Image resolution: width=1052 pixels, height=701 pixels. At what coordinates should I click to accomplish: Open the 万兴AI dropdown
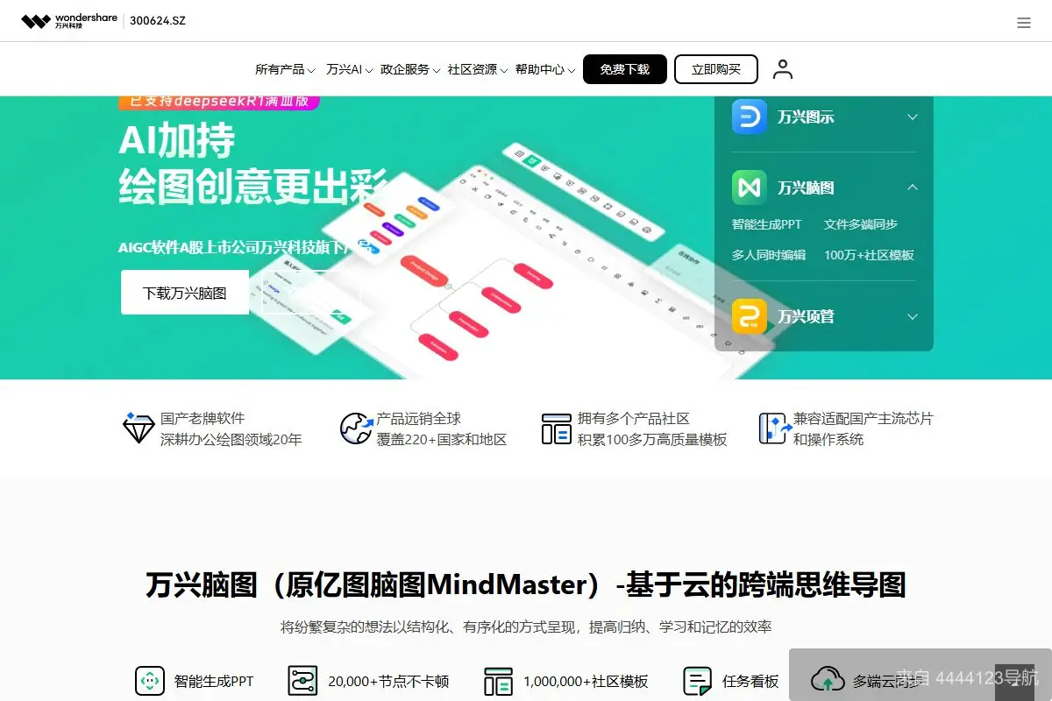coord(348,68)
